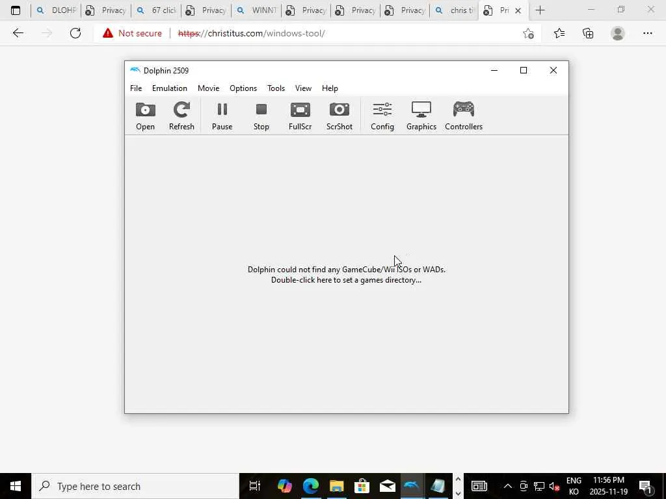
Task: Click the Not secure warning badge
Action: pyautogui.click(x=132, y=33)
